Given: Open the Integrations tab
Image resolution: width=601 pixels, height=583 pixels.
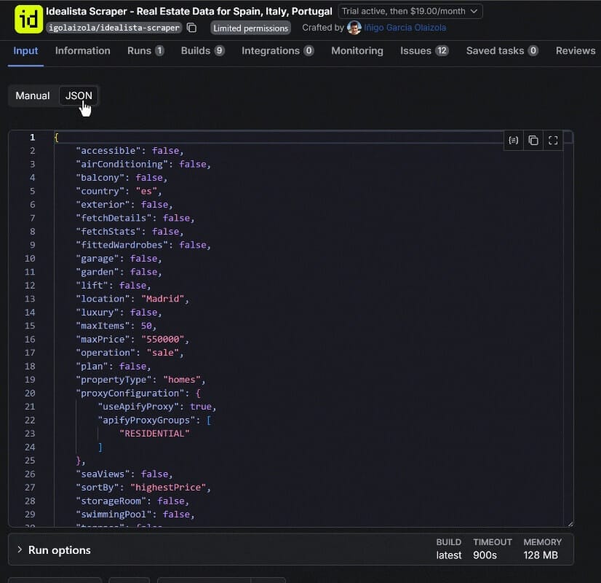Looking at the screenshot, I should tap(277, 50).
